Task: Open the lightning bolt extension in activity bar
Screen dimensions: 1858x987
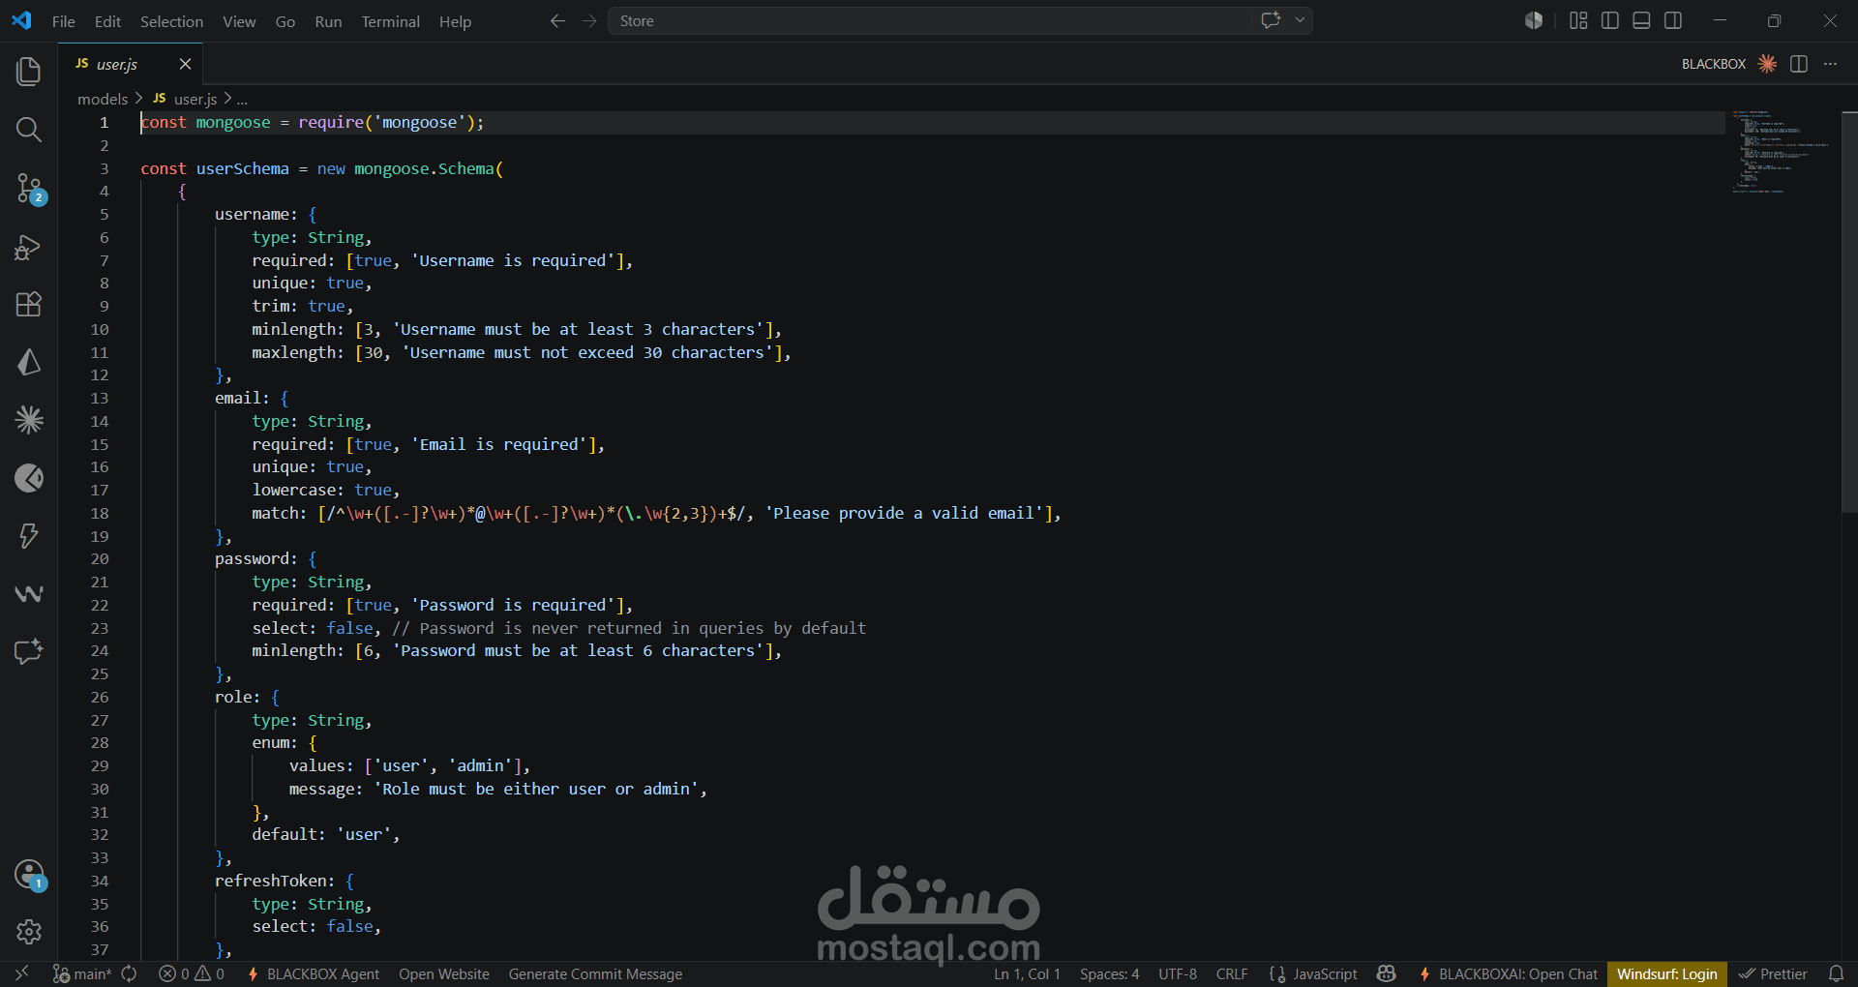Action: click(x=29, y=536)
